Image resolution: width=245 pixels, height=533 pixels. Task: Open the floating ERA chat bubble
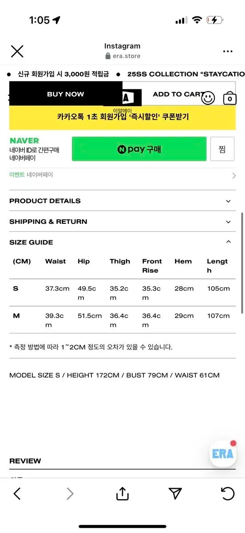pyautogui.click(x=223, y=453)
